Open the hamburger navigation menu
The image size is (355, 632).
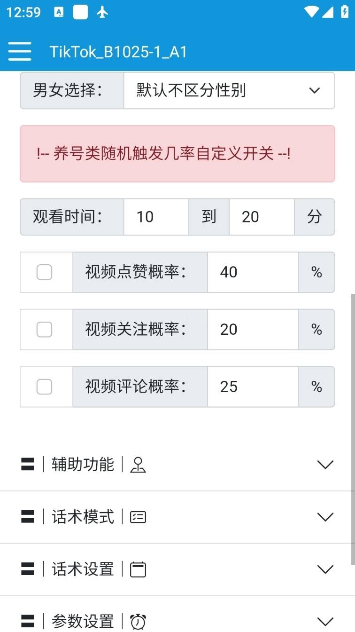(20, 51)
